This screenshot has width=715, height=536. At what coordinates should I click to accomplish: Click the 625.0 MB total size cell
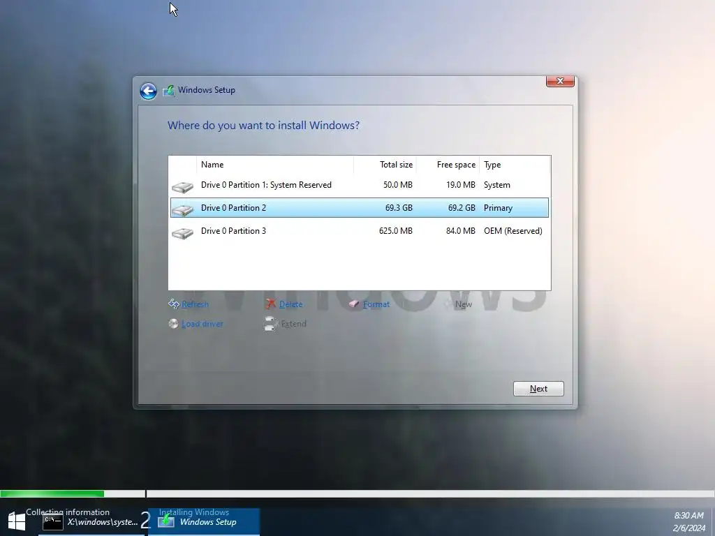(x=396, y=231)
